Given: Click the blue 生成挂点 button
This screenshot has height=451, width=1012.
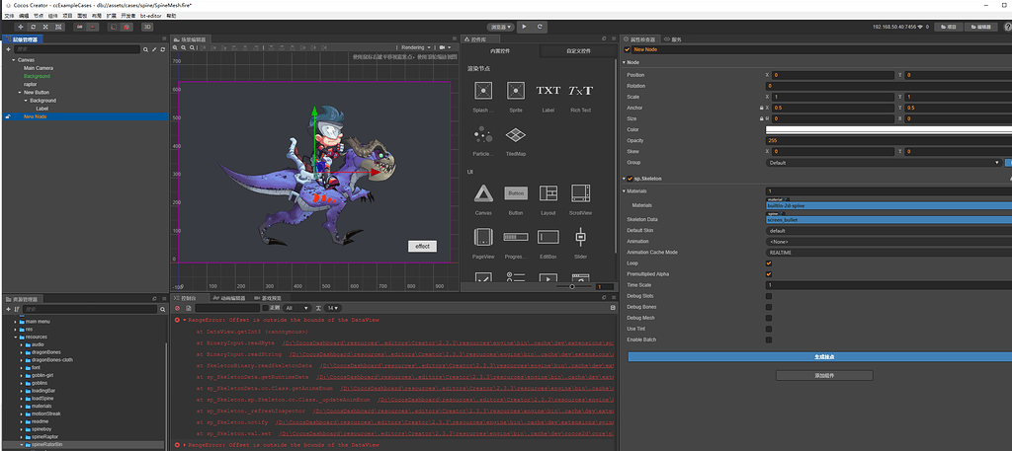Looking at the screenshot, I should point(824,357).
